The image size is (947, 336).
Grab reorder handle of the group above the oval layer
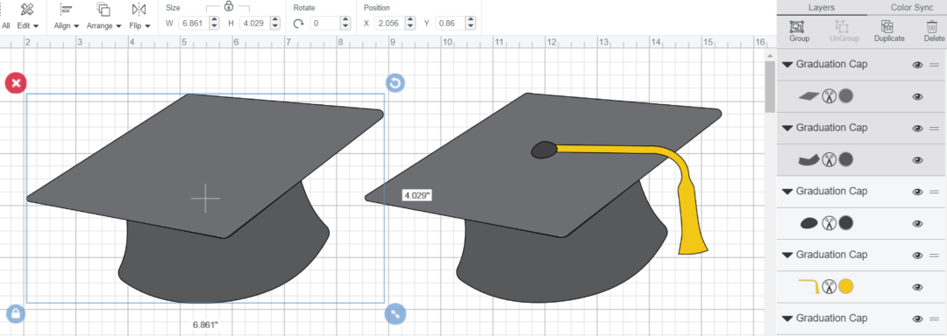(x=935, y=192)
